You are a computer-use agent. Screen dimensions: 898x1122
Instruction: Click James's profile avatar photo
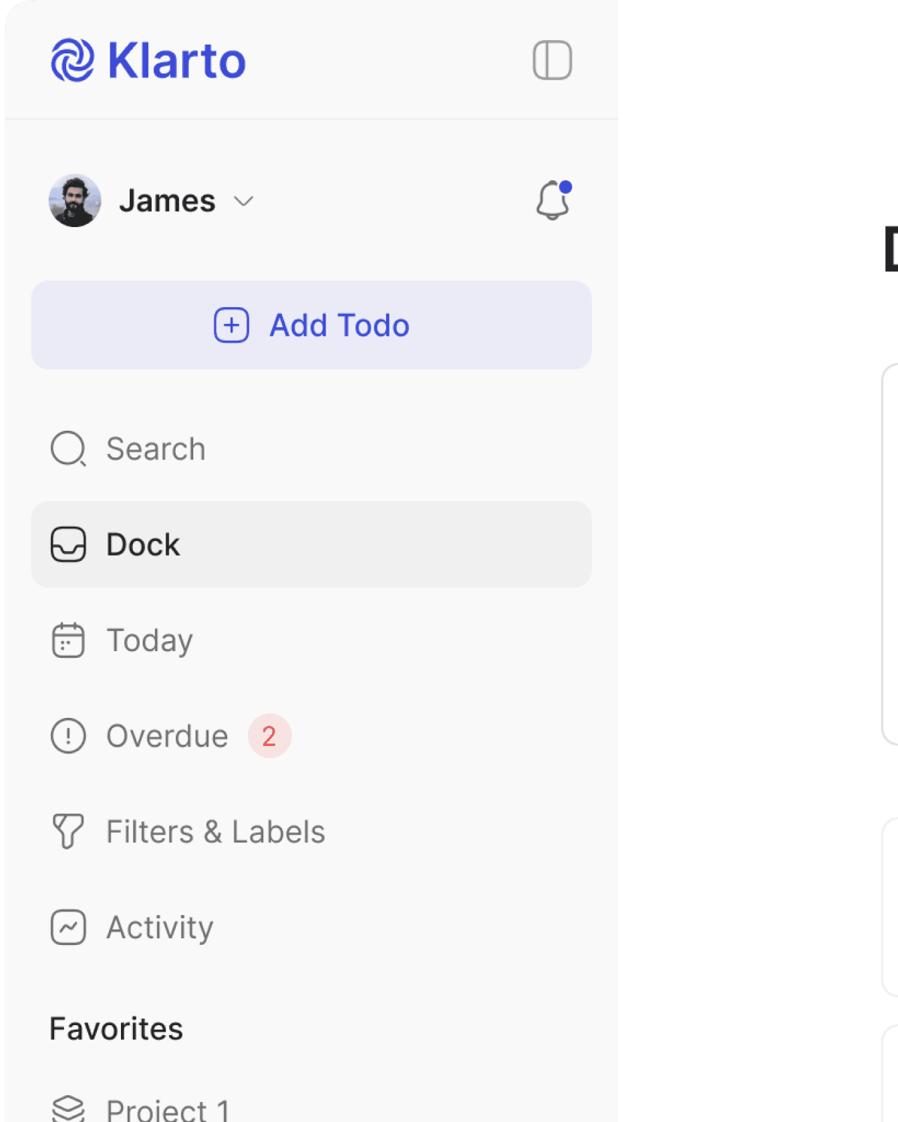[x=75, y=200]
